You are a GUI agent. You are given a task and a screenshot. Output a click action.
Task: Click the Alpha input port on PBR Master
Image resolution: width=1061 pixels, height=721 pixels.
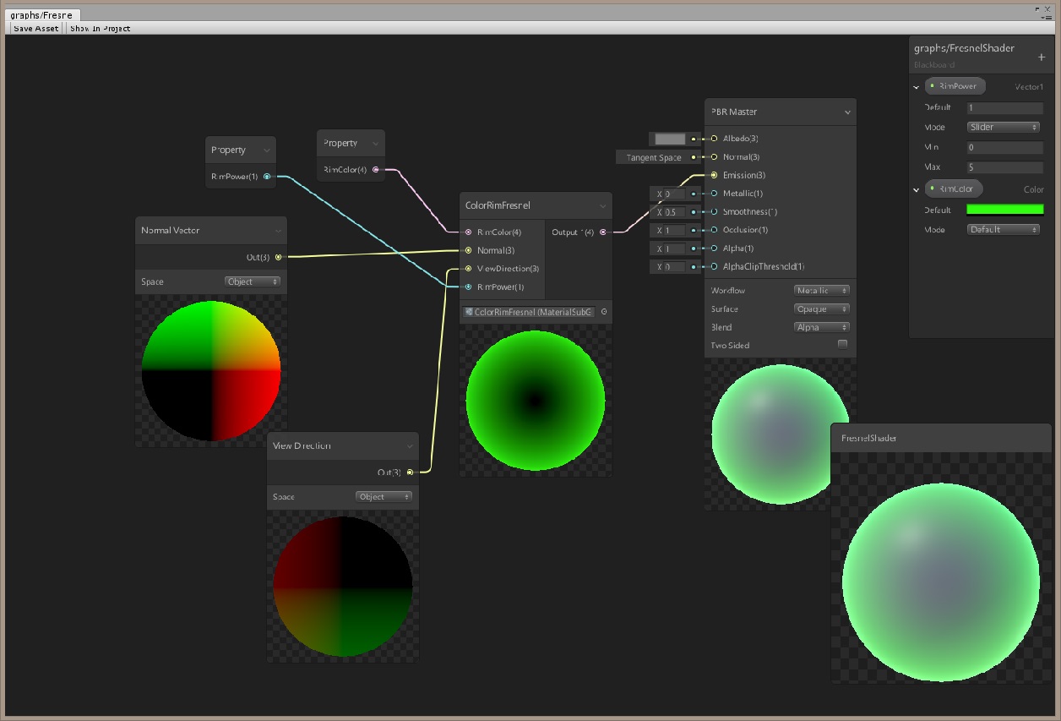pyautogui.click(x=712, y=249)
